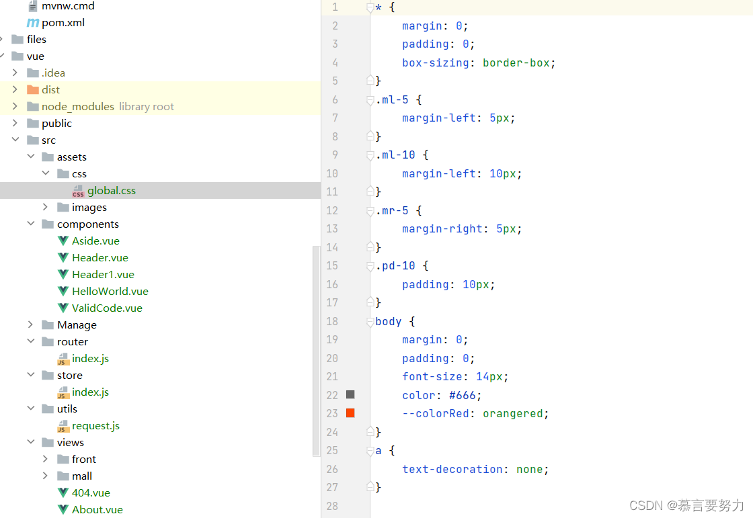Image resolution: width=753 pixels, height=518 pixels.
Task: Click the front folder icon
Action: coord(63,460)
